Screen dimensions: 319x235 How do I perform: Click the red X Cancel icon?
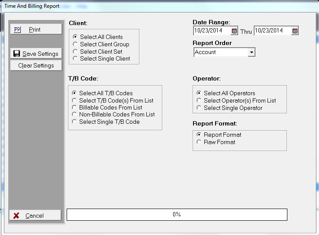[16, 216]
